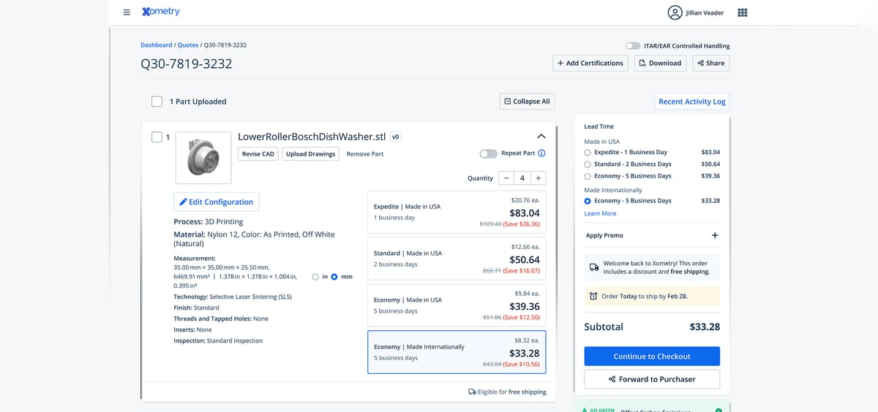Click Collapse All button
Screen dimensions: 878x412
click(527, 102)
